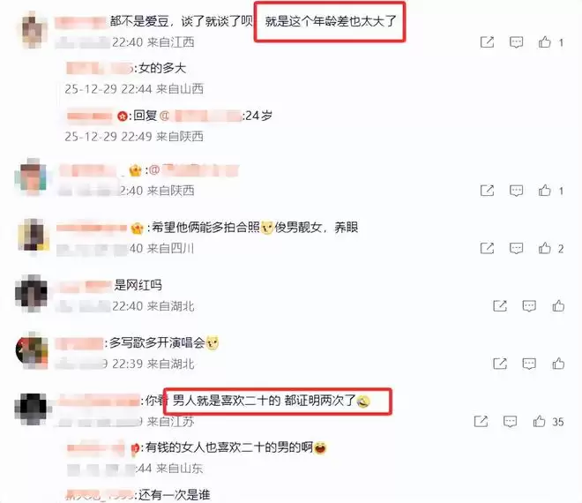Like the 多写歌多开演唱会 comment
The image size is (582, 503).
tap(558, 364)
